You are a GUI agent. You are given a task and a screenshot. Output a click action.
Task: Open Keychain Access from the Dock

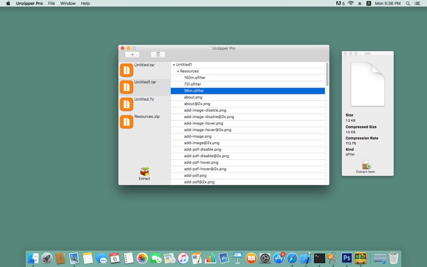point(333,258)
